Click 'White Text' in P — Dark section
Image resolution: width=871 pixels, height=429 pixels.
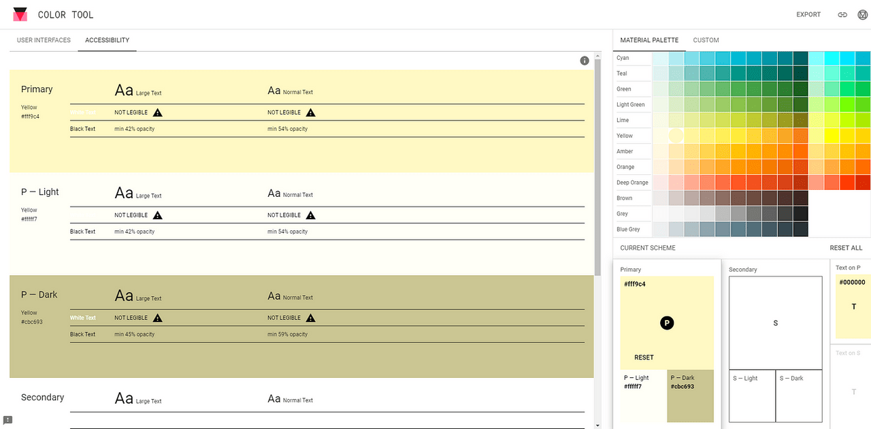point(83,318)
